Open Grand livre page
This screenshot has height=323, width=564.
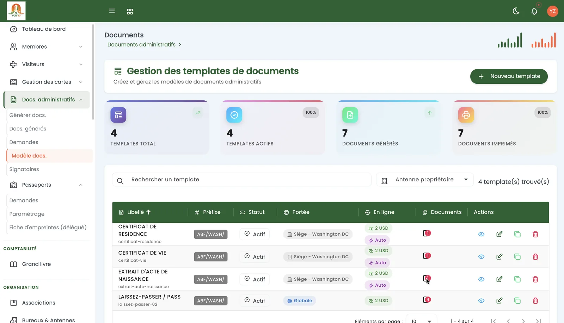coord(36,264)
